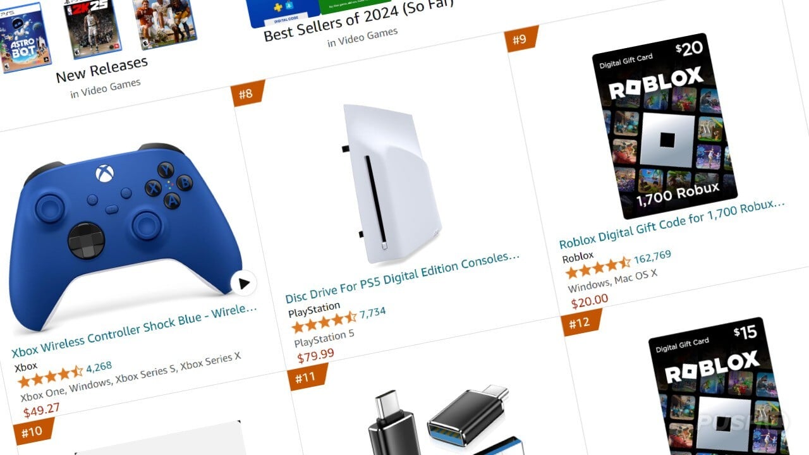809x455 pixels.
Task: View 4,268 ratings for Xbox controller
Action: 99,367
